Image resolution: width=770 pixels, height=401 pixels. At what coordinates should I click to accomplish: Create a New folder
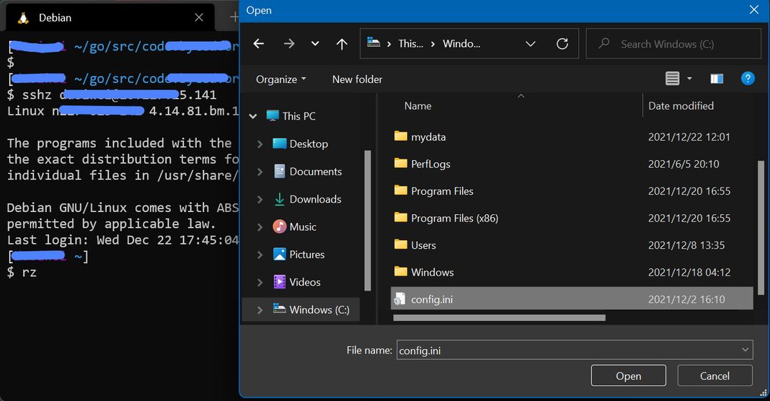coord(357,79)
